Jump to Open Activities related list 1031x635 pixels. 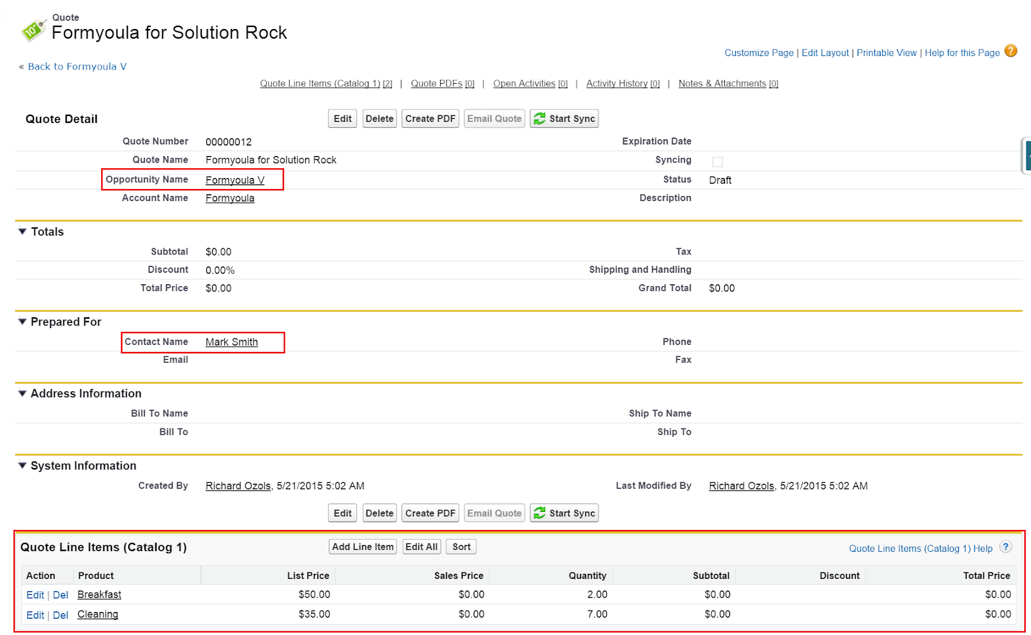[x=530, y=84]
